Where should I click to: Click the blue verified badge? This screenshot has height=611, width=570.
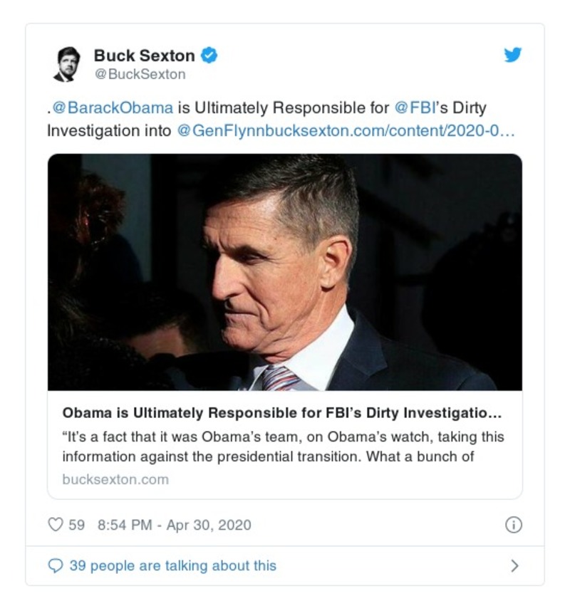click(209, 55)
